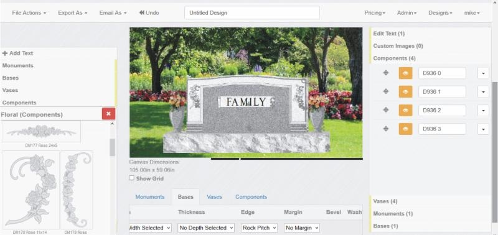Open the Rock Pitch edge dropdown
The image size is (498, 235).
coord(259,228)
